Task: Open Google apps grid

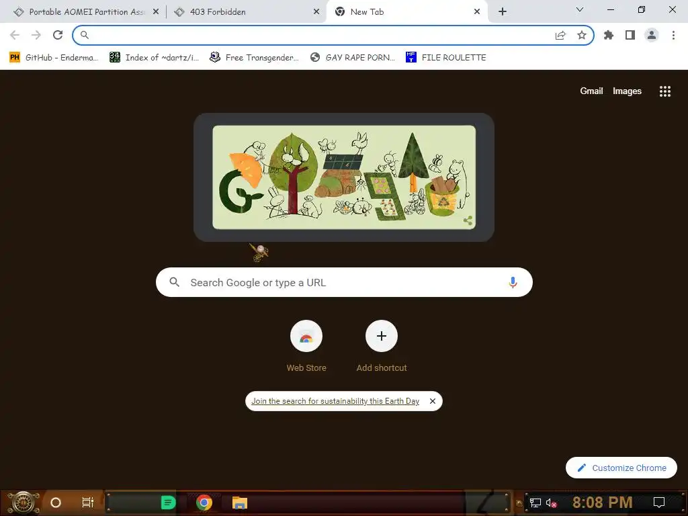Action: pos(664,91)
